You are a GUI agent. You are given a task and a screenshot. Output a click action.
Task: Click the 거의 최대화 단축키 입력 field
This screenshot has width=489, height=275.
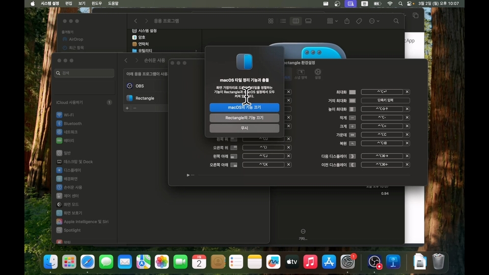(x=385, y=100)
